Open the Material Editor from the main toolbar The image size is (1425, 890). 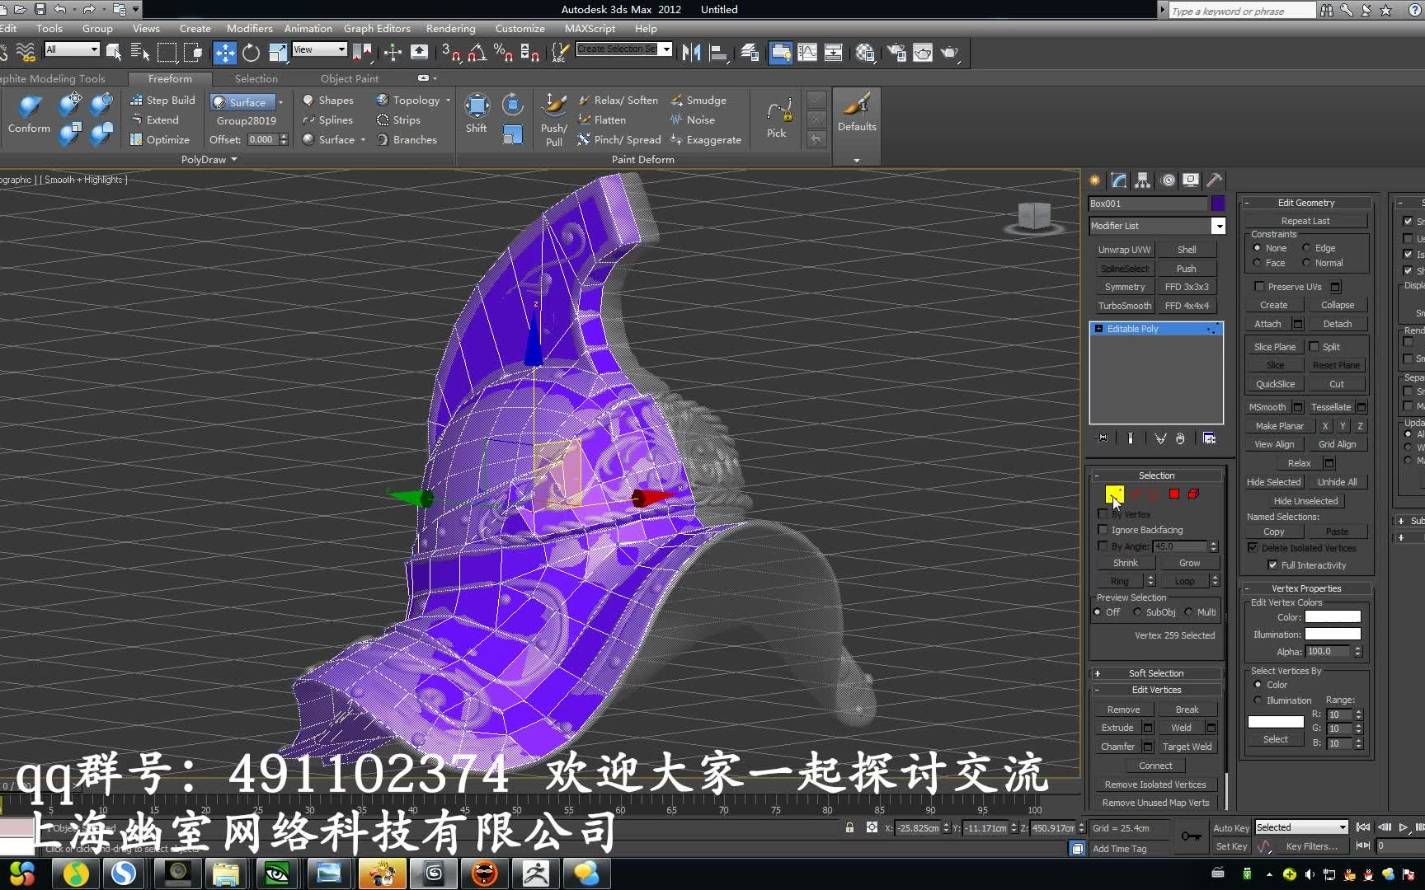[x=865, y=53]
